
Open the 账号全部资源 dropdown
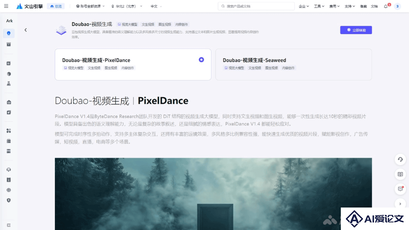point(90,6)
